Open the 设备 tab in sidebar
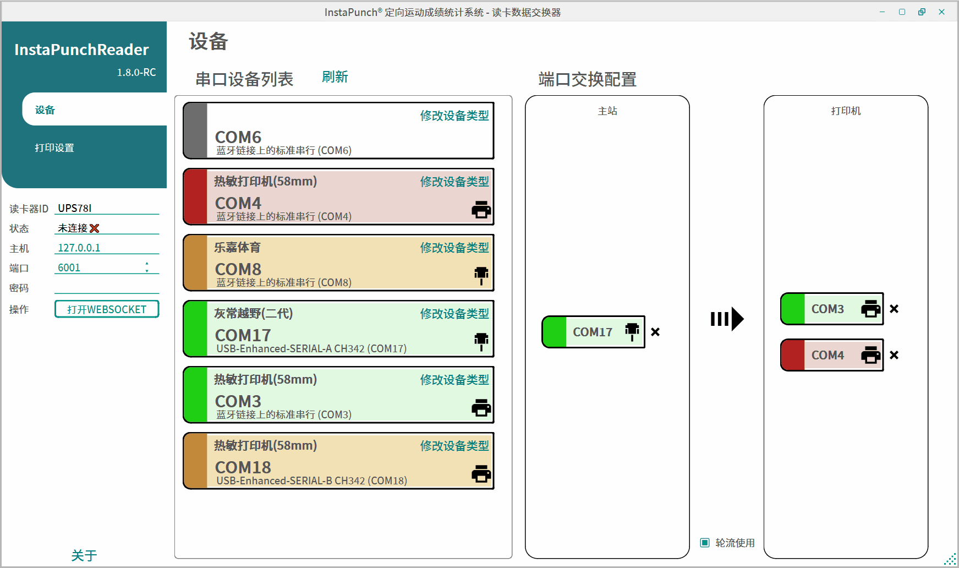The image size is (959, 568). click(45, 110)
